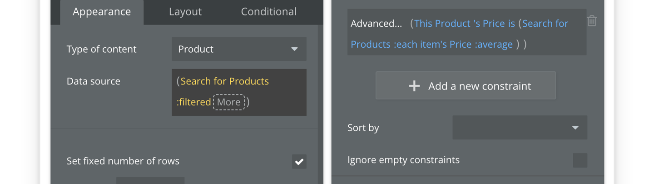The height and width of the screenshot is (184, 654).
Task: Select the Appearance tab
Action: pyautogui.click(x=102, y=12)
